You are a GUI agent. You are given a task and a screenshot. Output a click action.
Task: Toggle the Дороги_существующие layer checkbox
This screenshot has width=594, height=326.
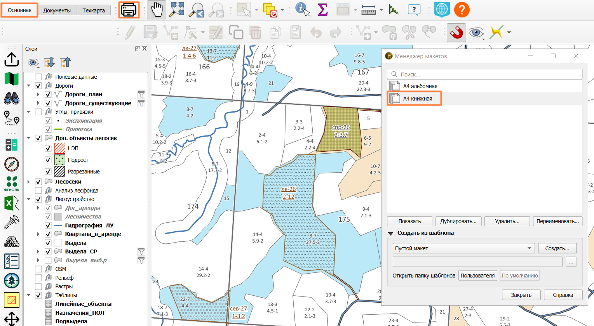click(x=48, y=103)
